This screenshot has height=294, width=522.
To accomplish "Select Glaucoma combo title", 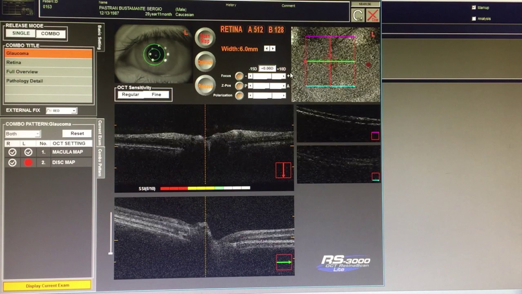I will click(48, 53).
